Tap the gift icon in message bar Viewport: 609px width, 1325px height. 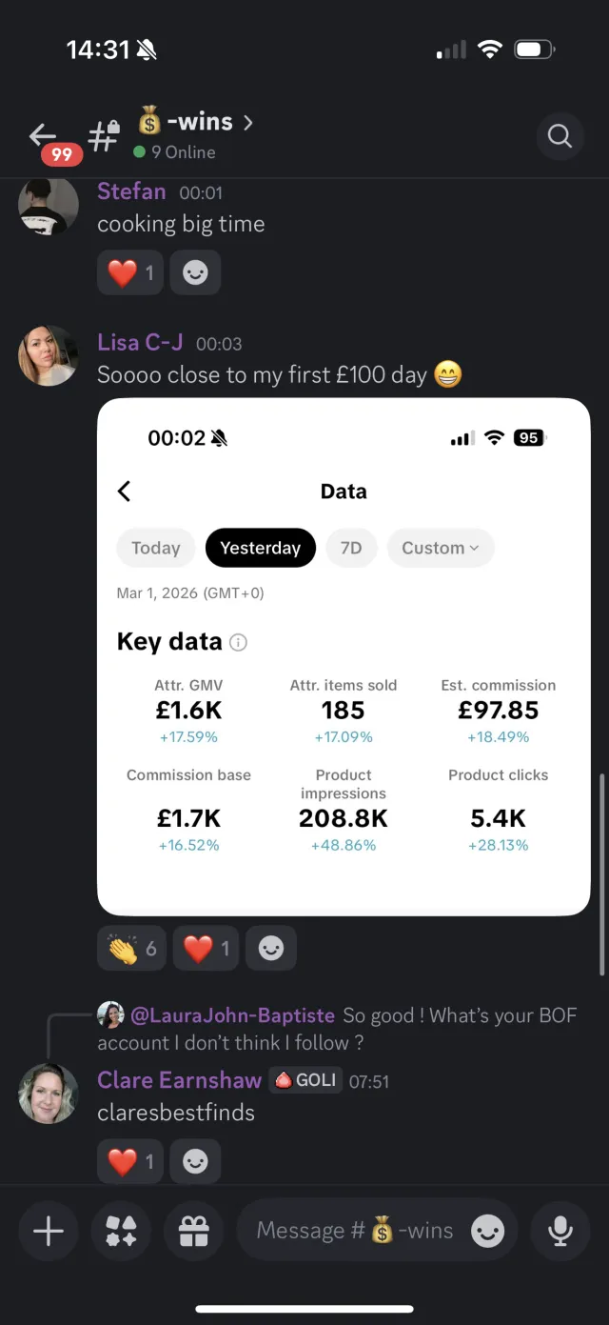point(193,1231)
